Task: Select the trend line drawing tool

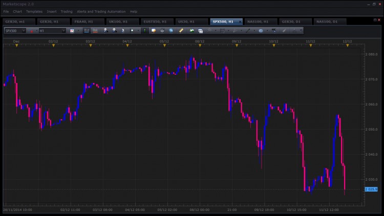Action: pos(209,30)
